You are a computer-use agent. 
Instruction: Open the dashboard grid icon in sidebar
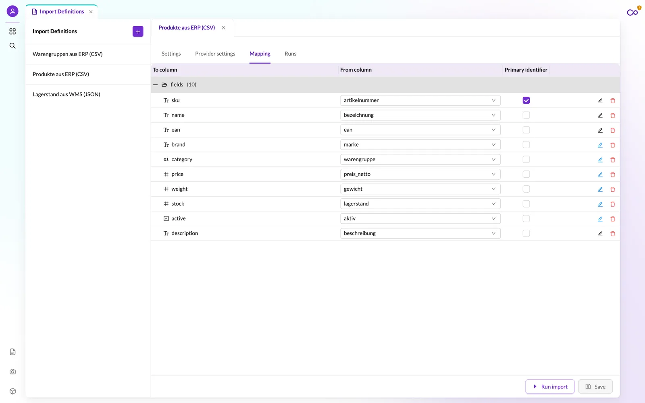click(12, 31)
